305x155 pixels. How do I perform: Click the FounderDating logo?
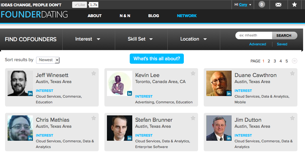[34, 15]
